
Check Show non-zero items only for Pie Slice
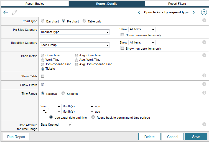122,35
